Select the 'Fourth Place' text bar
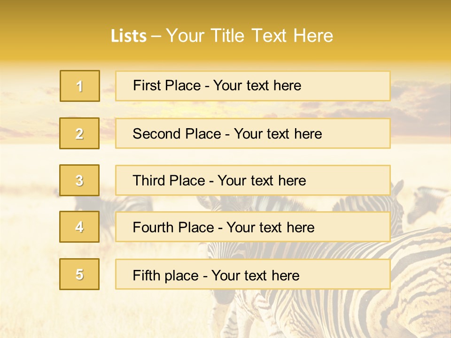451x338 pixels. 253,227
